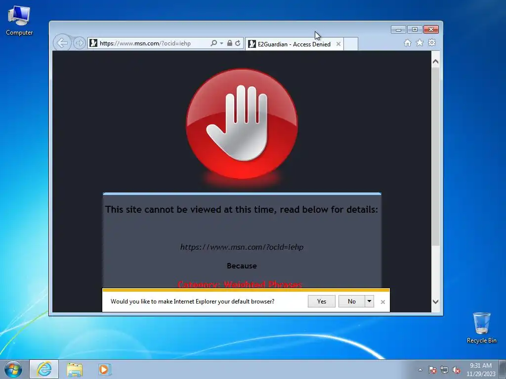Dismiss the default browser notification bar
Image resolution: width=506 pixels, height=379 pixels.
(383, 302)
